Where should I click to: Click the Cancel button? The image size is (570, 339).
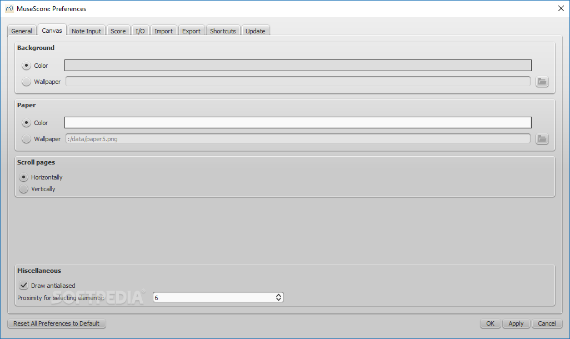point(547,323)
